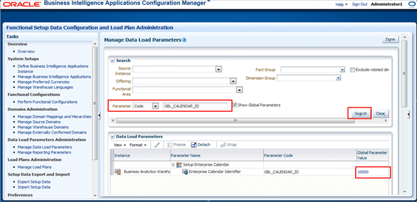Click the Administrator1 user name
The image size is (417, 202).
pos(386,4)
